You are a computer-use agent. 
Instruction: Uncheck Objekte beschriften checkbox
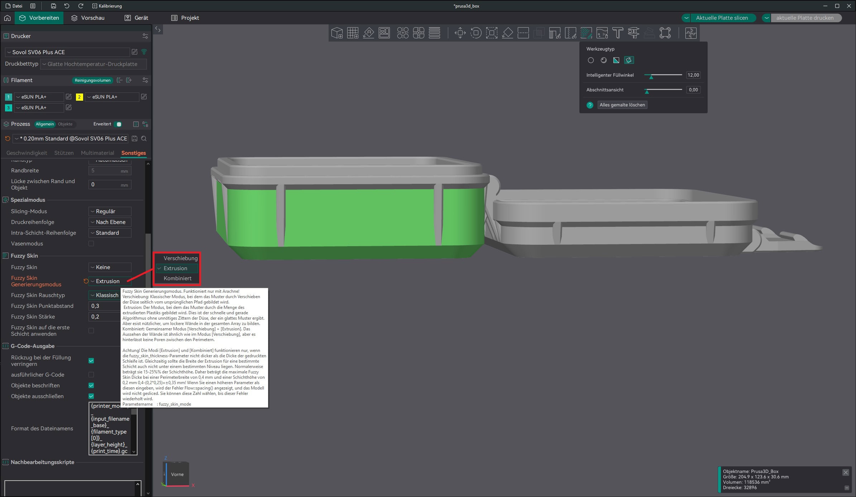91,386
